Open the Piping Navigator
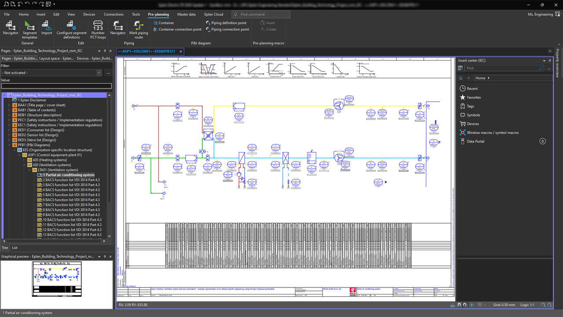 tap(118, 26)
